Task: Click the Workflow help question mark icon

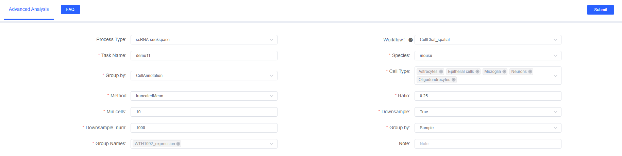Action: point(410,40)
